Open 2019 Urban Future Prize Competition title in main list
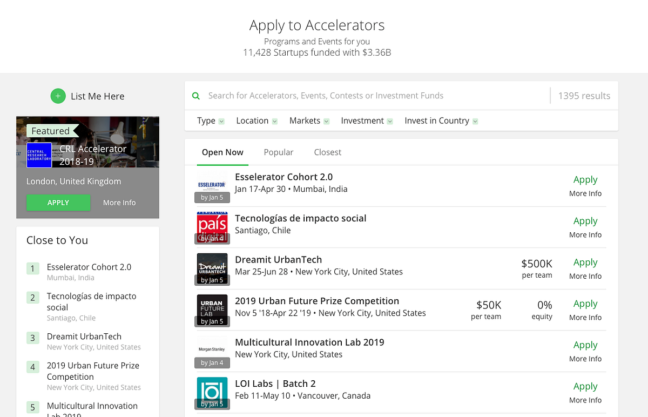Screen dimensions: 648x417 (x=317, y=301)
